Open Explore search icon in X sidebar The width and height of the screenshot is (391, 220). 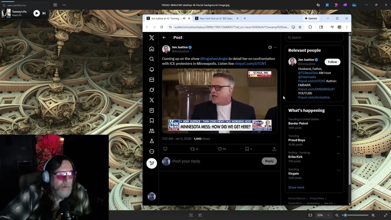pos(152,59)
